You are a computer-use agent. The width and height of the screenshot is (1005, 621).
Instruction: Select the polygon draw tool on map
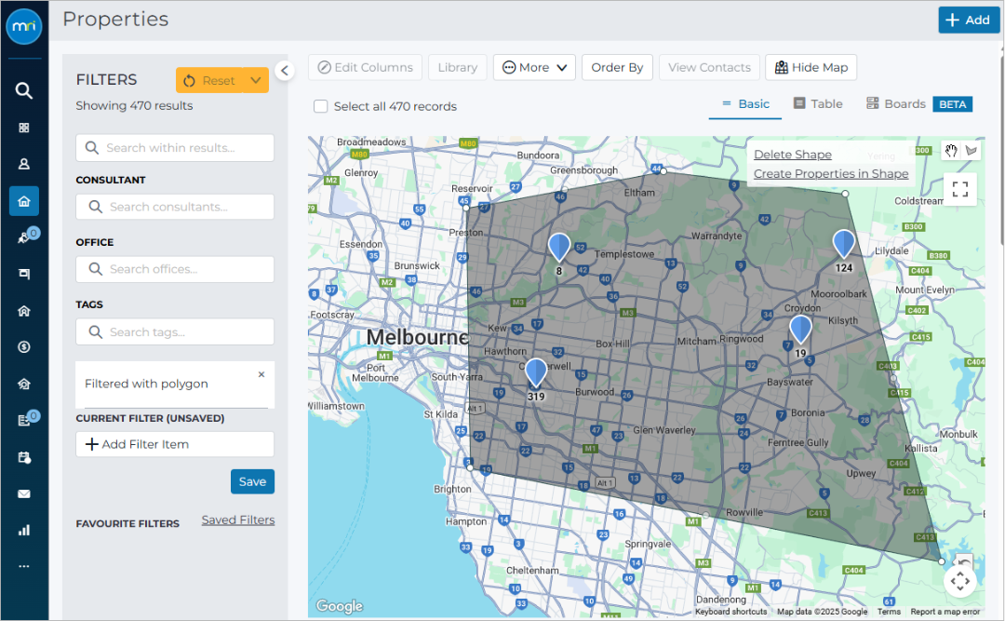pos(971,152)
